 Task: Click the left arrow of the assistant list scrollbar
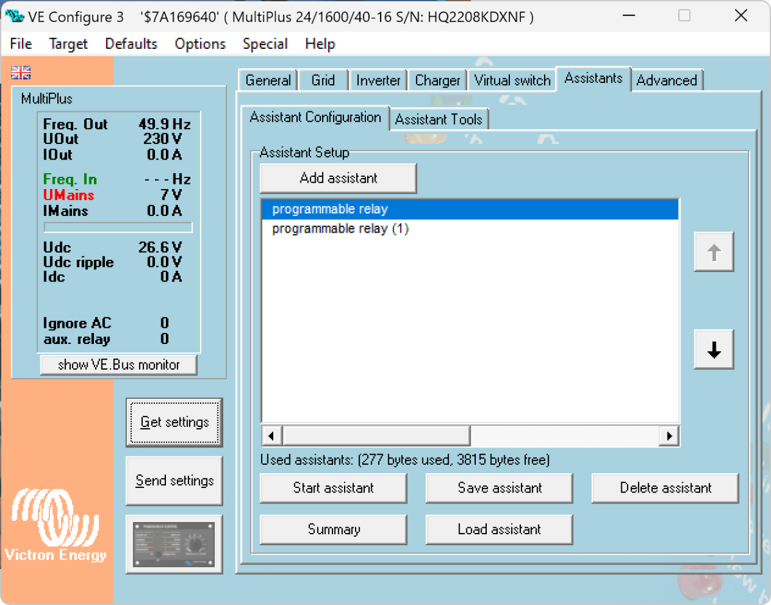coord(271,435)
